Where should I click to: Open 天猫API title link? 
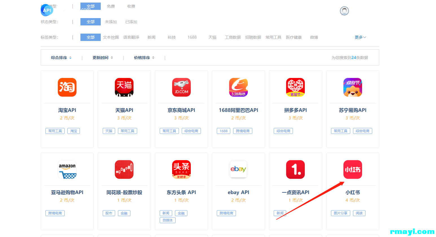[124, 110]
